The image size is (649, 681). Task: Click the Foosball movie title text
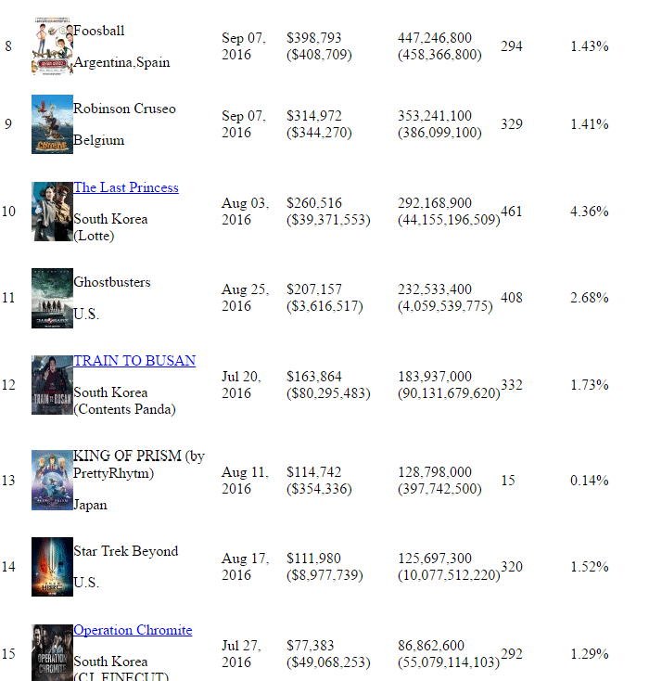[99, 31]
